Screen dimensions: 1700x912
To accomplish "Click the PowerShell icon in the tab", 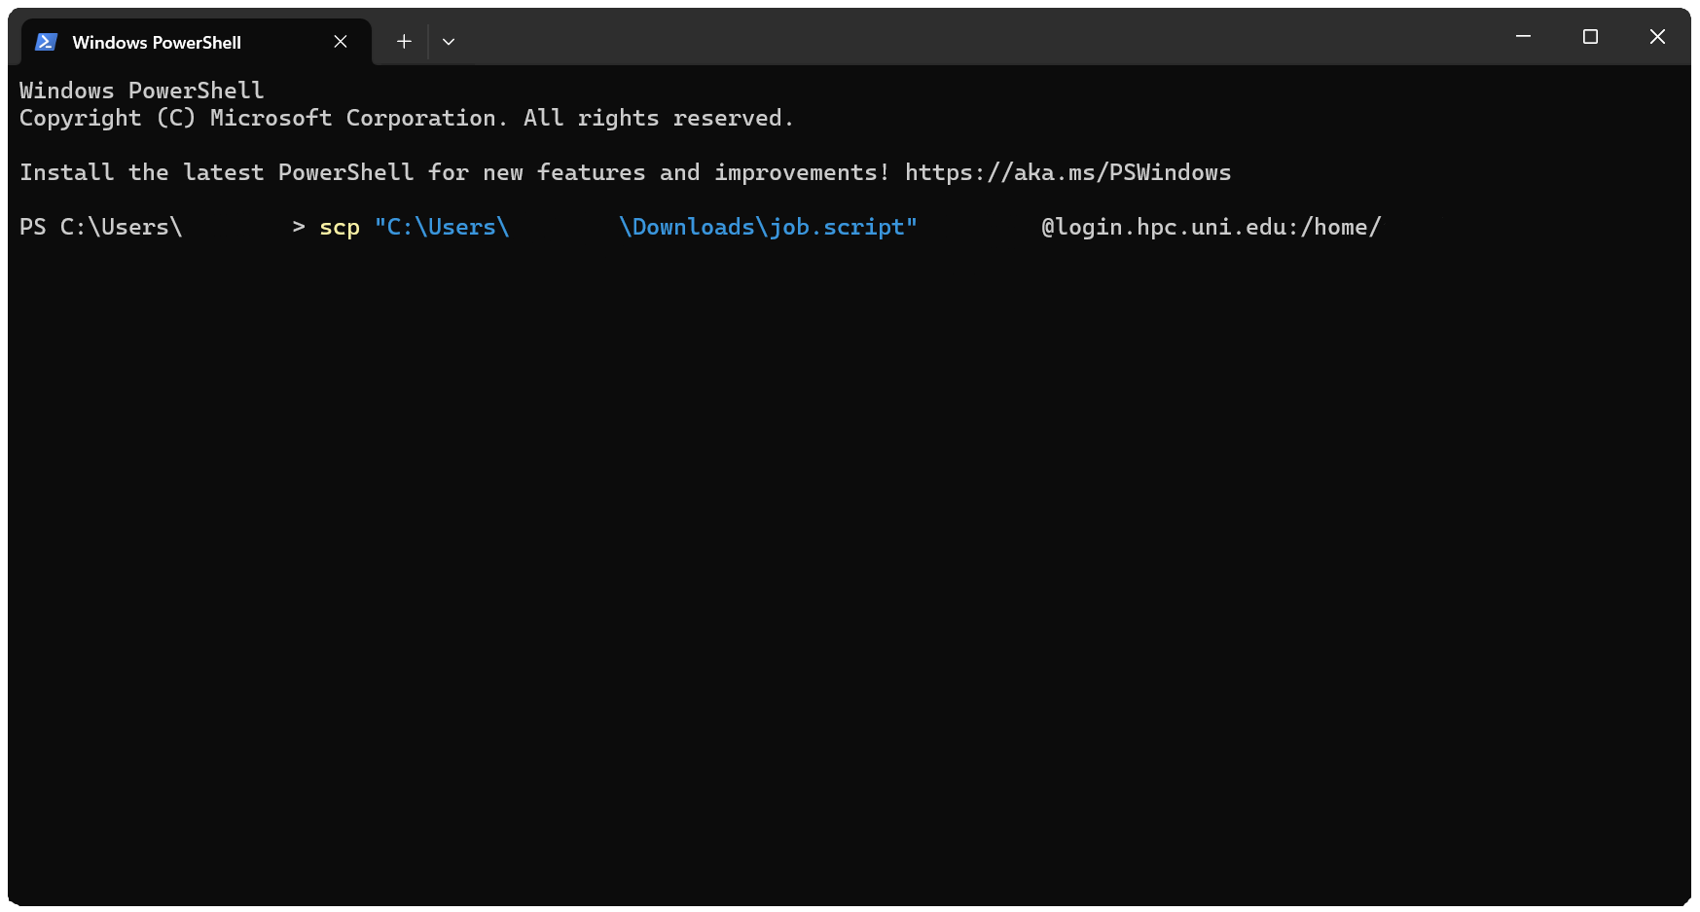I will (x=46, y=42).
